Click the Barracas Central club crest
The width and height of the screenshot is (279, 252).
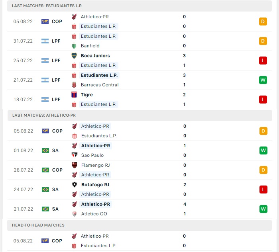pos(74,85)
